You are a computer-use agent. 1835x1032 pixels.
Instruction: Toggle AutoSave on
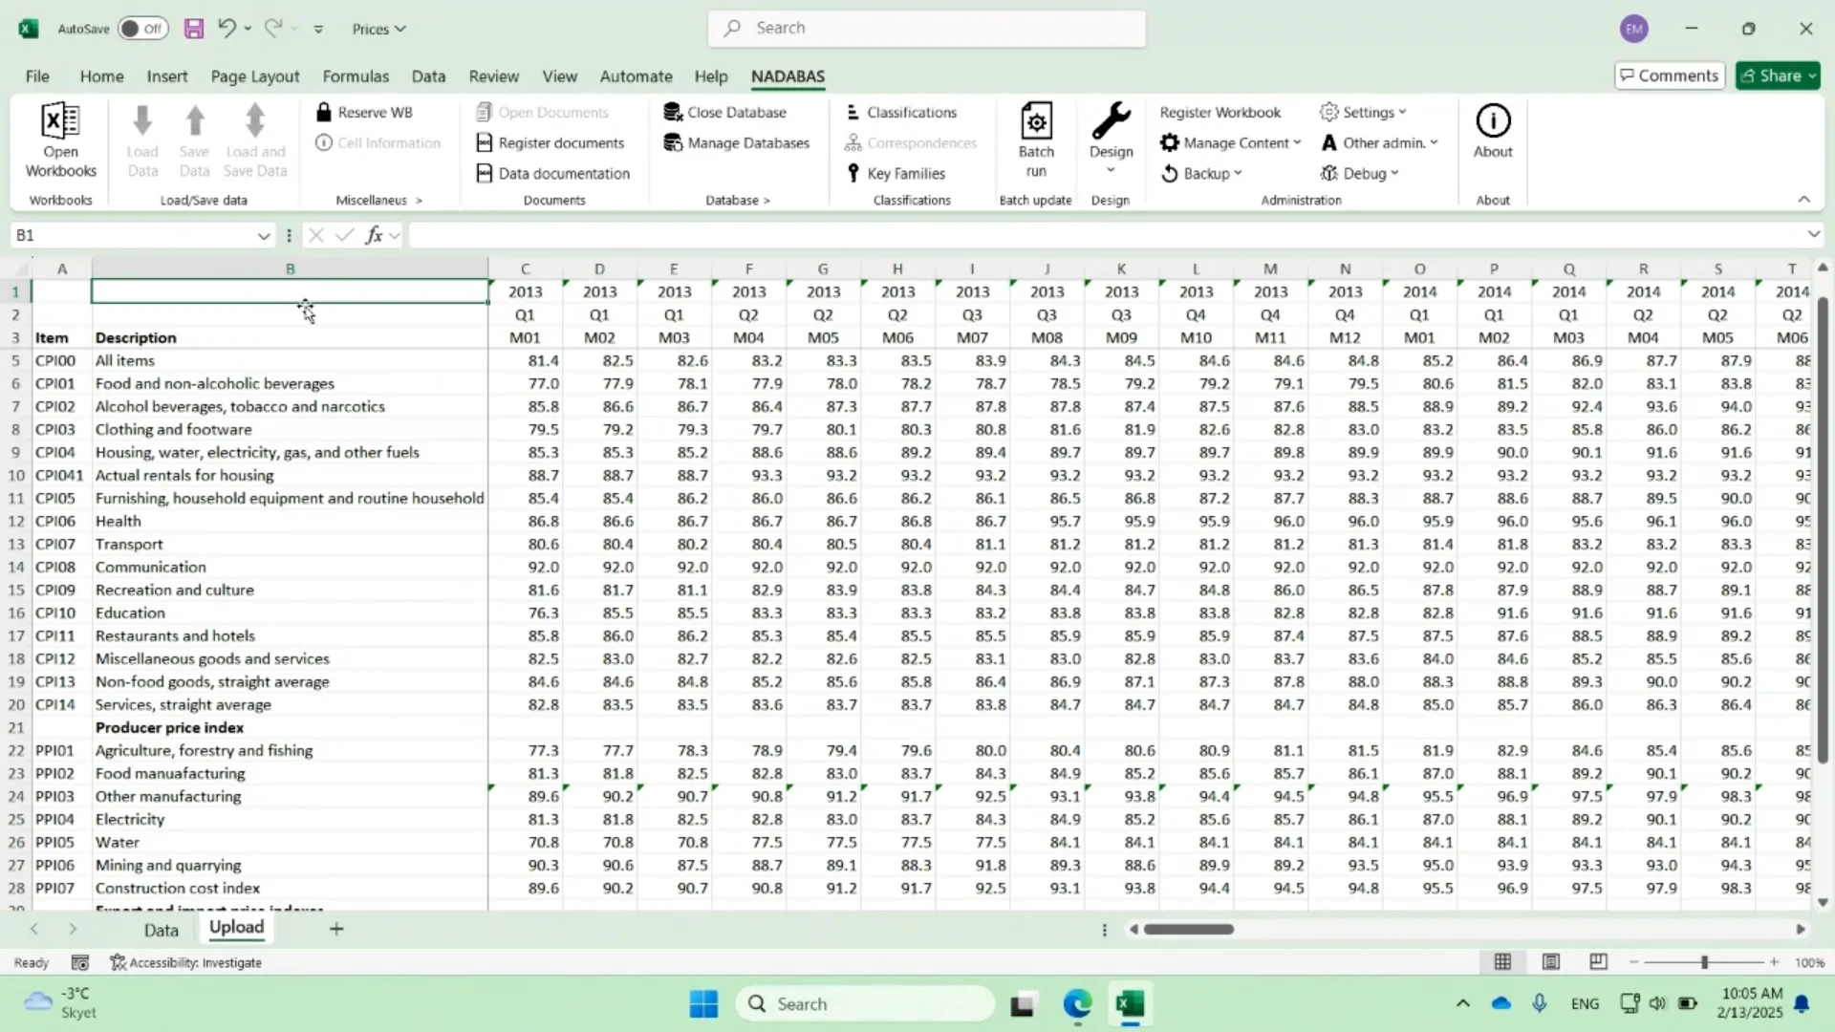[141, 29]
